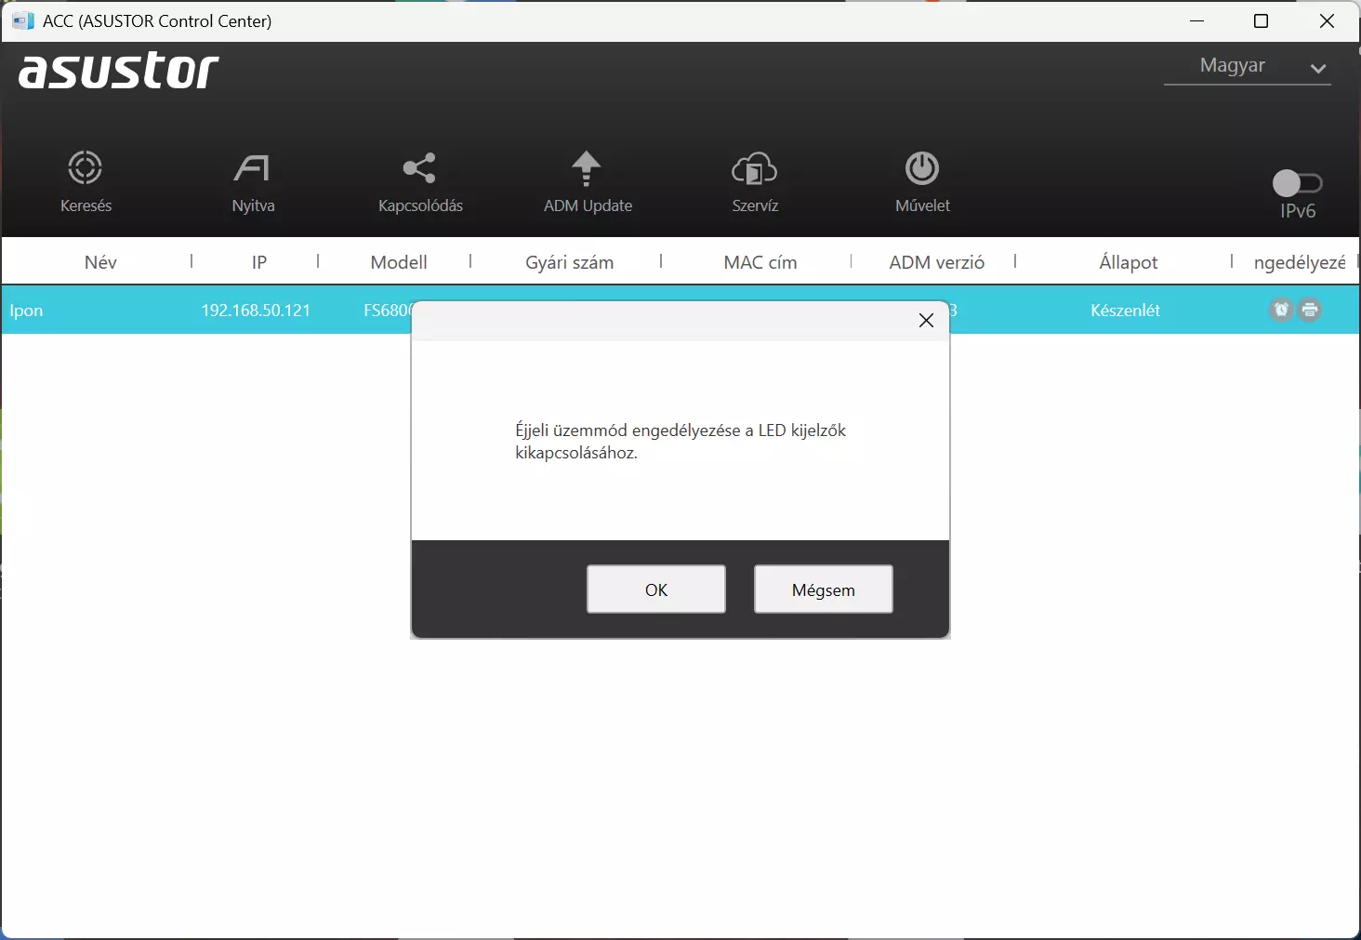Confirm the dialog with OK
Image resolution: width=1361 pixels, height=940 pixels.
(656, 589)
